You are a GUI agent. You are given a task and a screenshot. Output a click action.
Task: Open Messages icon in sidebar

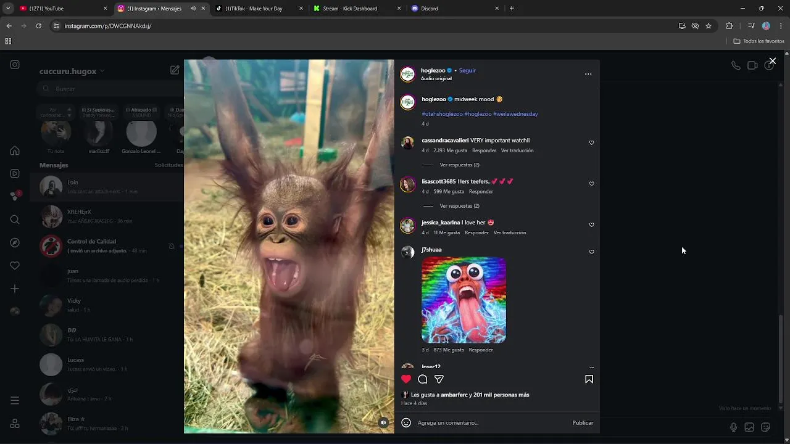click(x=15, y=196)
